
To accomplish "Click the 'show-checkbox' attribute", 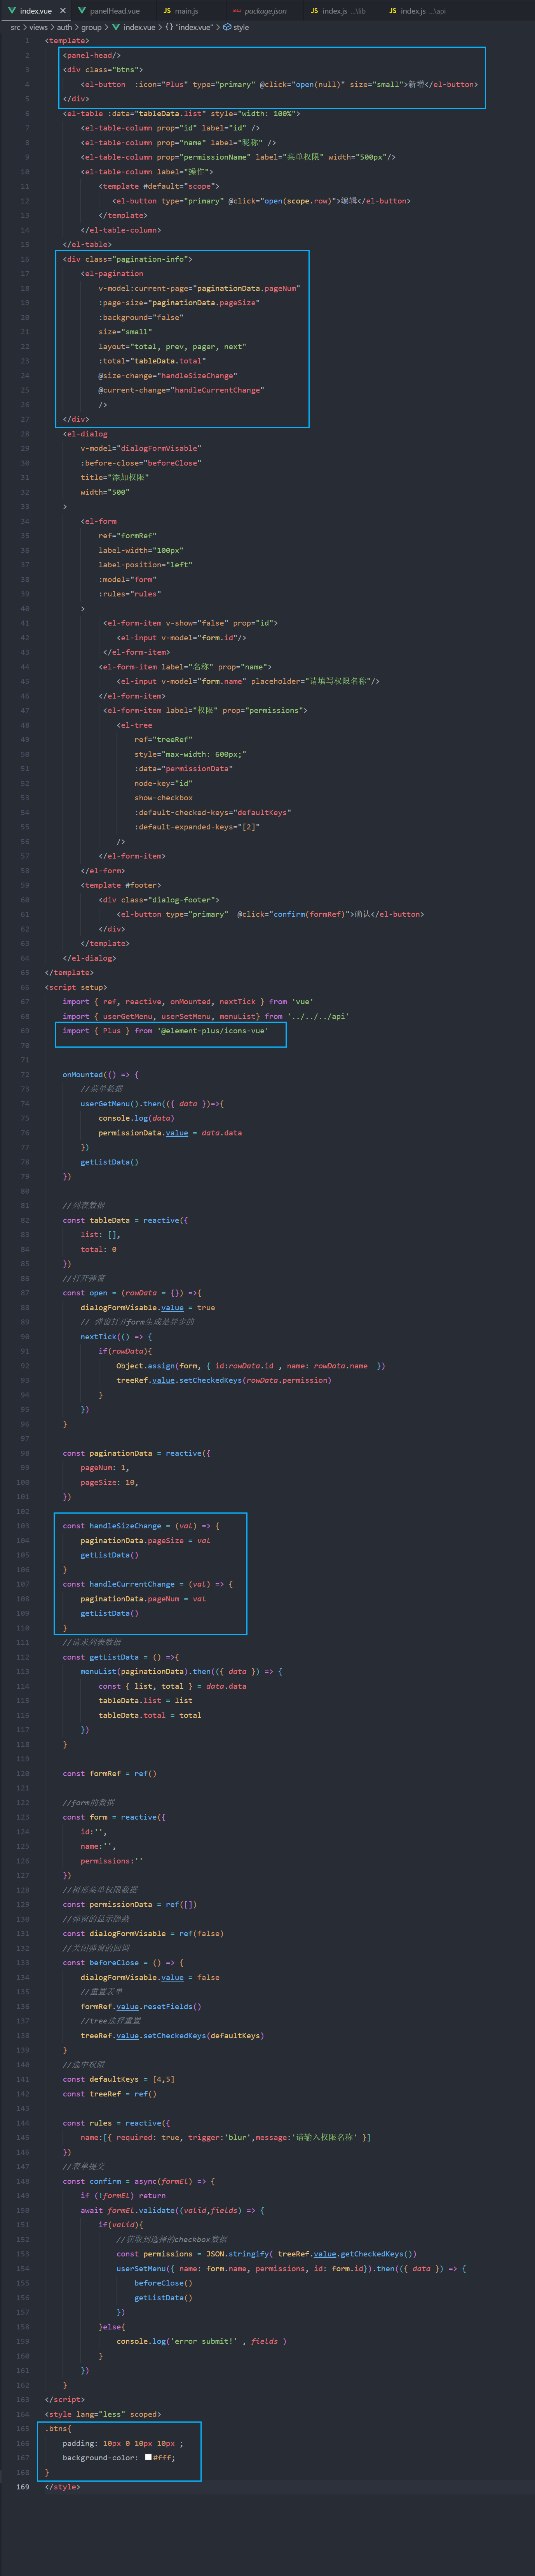I will point(163,798).
